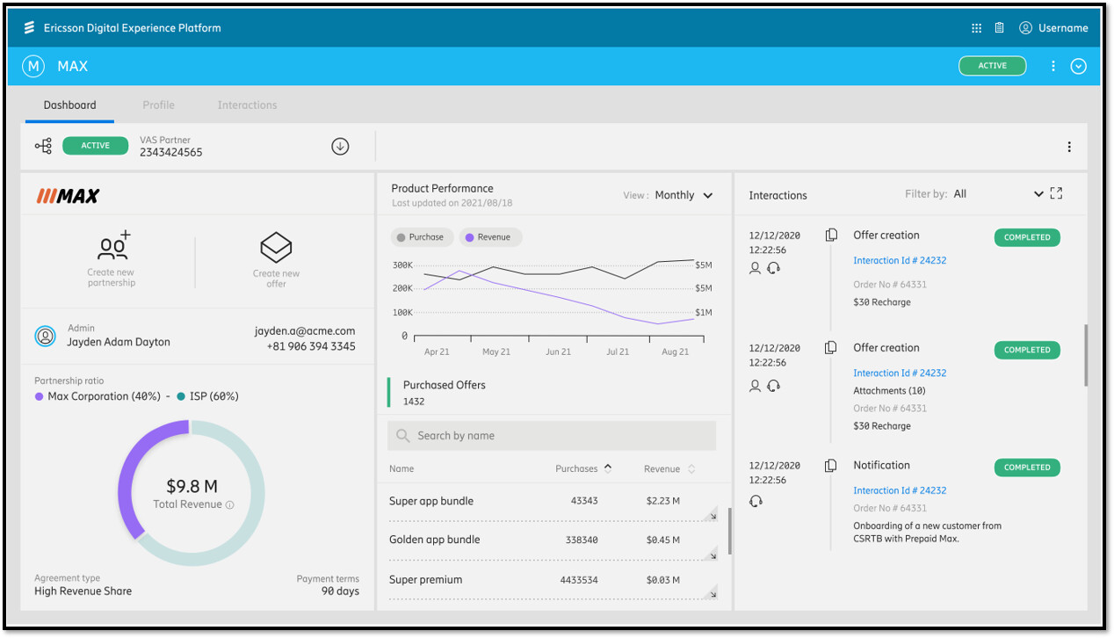Viewport: 1114px width, 638px height.
Task: Switch to the Interactions tab
Action: (247, 105)
